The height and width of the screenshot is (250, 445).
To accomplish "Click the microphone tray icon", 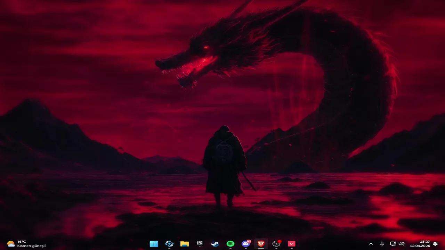I will [382, 244].
